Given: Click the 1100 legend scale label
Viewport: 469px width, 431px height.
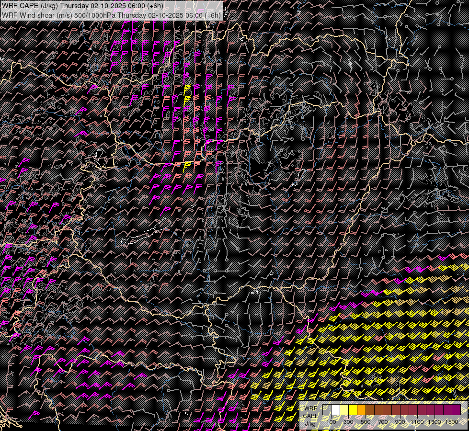Looking at the screenshot, I should [x=417, y=422].
